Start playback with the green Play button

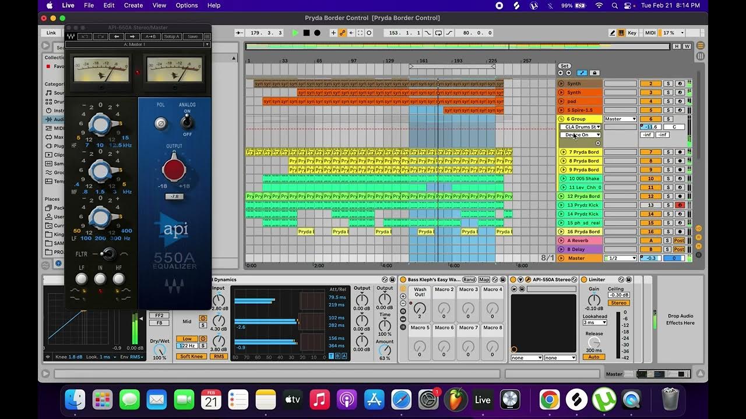[x=295, y=33]
